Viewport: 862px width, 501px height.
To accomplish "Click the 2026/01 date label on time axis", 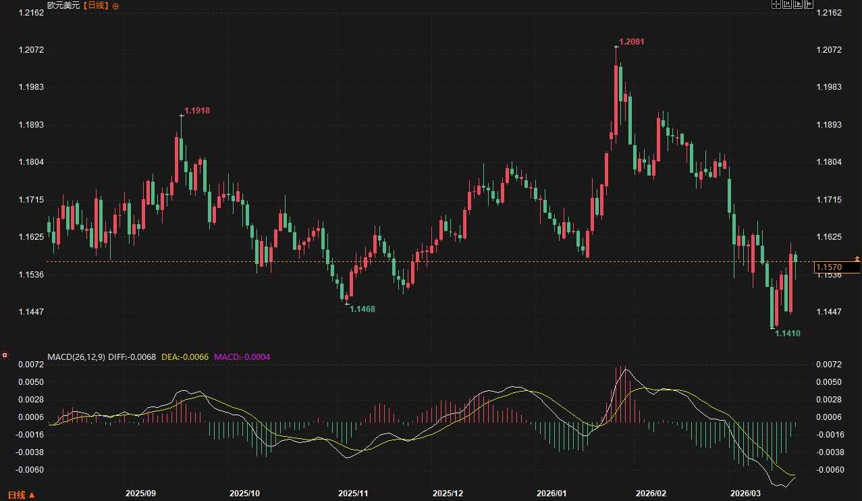I will coord(551,494).
